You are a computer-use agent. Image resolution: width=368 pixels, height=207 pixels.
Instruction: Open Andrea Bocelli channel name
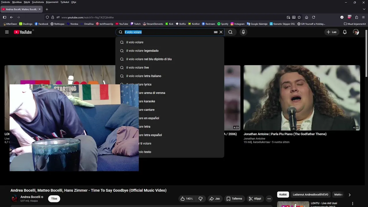point(30,197)
